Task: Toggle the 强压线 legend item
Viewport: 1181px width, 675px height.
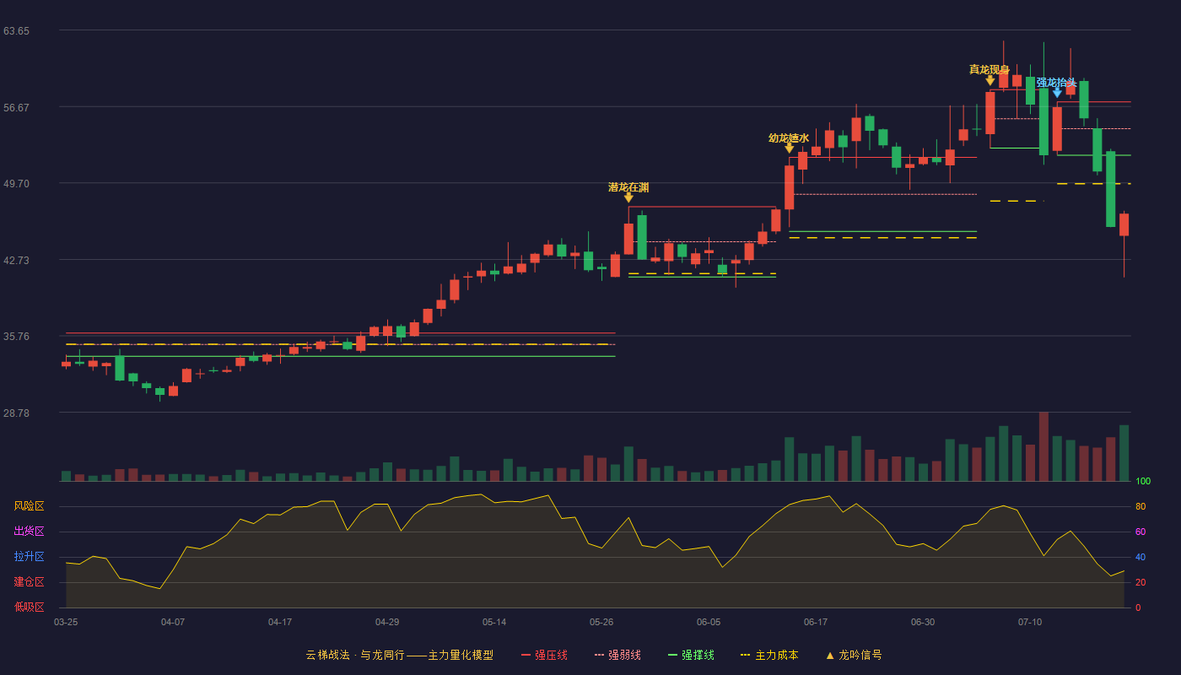Action: coord(544,655)
